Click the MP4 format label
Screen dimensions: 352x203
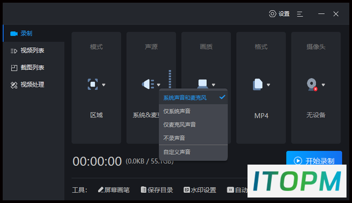coord(261,116)
